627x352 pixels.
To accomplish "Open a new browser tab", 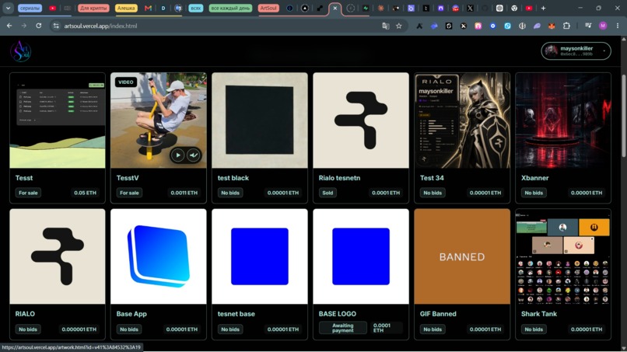I will 543,8.
